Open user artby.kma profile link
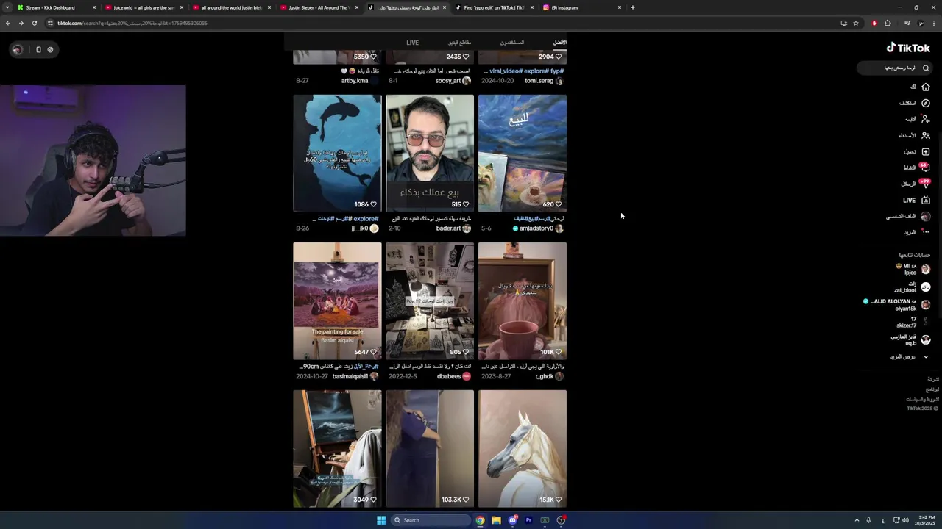 354,81
